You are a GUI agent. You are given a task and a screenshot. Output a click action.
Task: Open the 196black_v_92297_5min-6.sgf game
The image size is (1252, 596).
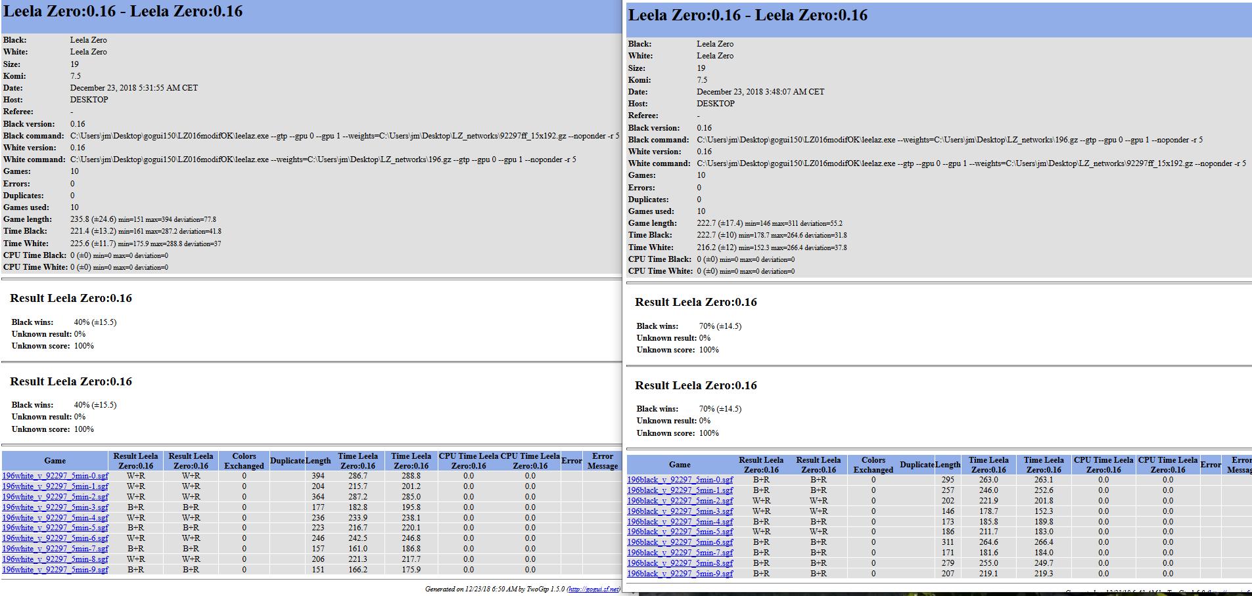point(680,542)
